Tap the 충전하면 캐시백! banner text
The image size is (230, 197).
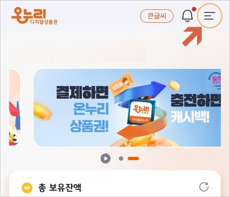click(x=196, y=108)
